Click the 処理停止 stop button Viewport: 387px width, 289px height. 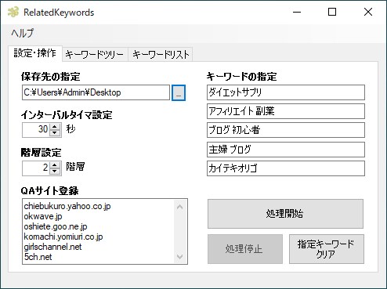pyautogui.click(x=245, y=249)
